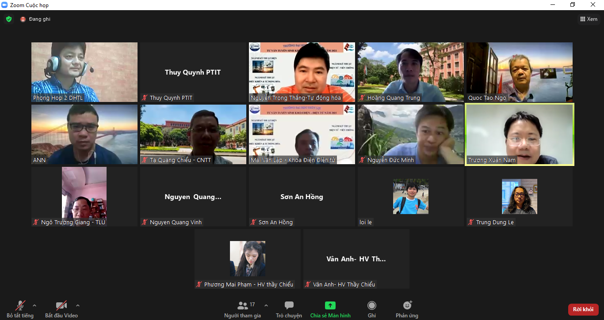Click the Chia sẻ Màn hình share icon
Image resolution: width=604 pixels, height=320 pixels.
pos(330,305)
